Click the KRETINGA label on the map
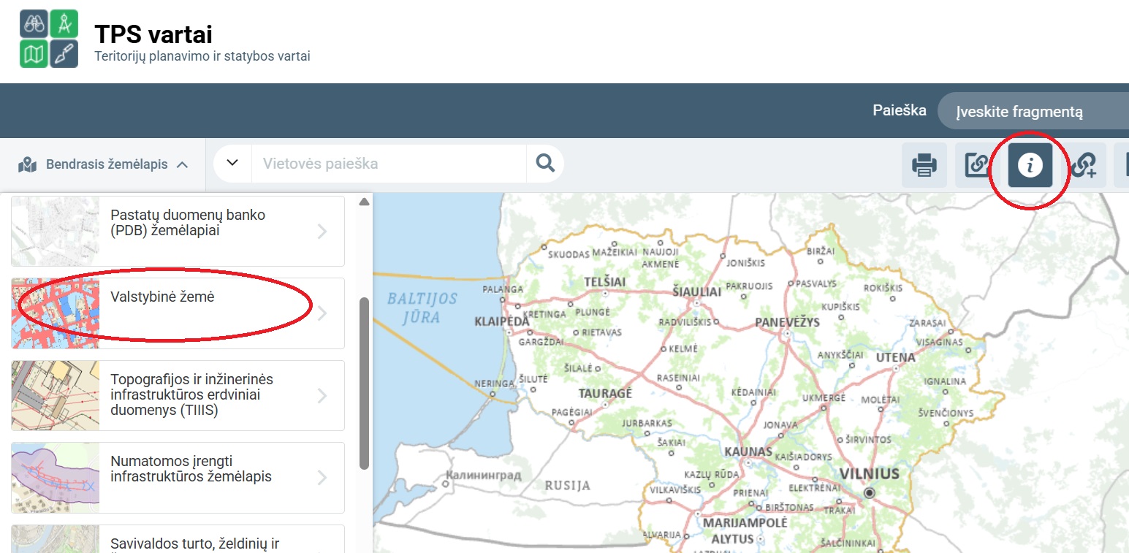The image size is (1129, 553). click(545, 314)
